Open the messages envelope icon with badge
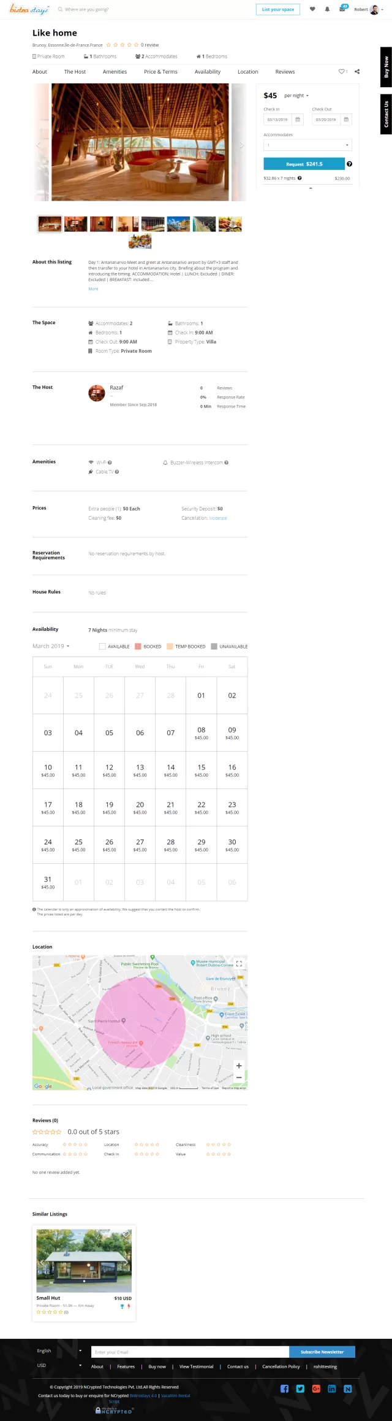Viewport: 392px width, 1421px height. [342, 9]
